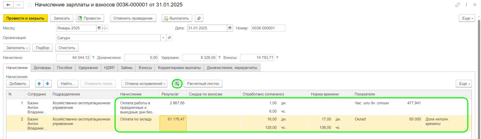481x139 pixels.
Task: Click the Сотрудник column header
Action: (37, 94)
